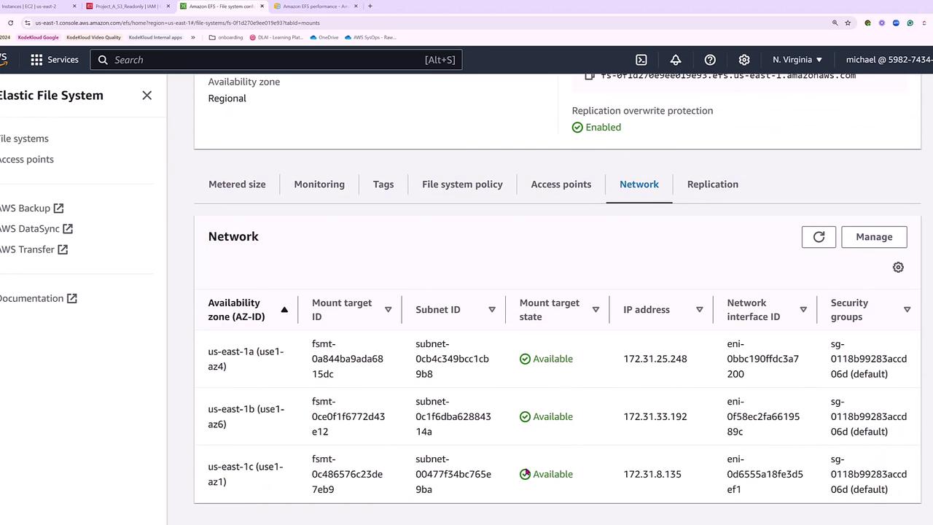Open the AWS CloudShell icon
The width and height of the screenshot is (933, 525).
point(641,60)
